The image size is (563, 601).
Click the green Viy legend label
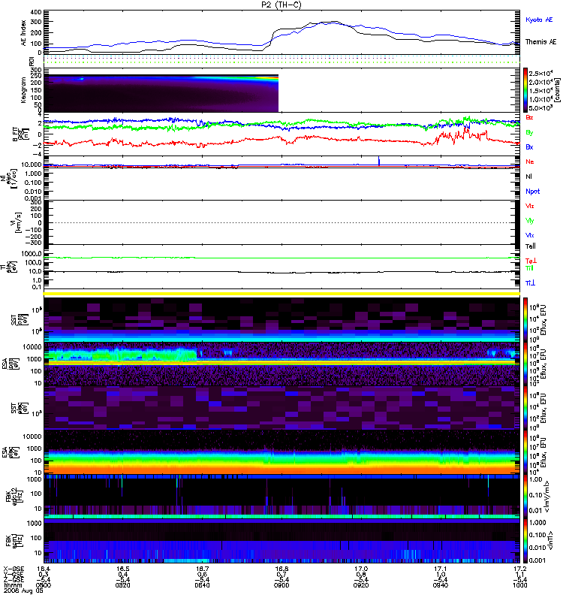[x=529, y=221]
